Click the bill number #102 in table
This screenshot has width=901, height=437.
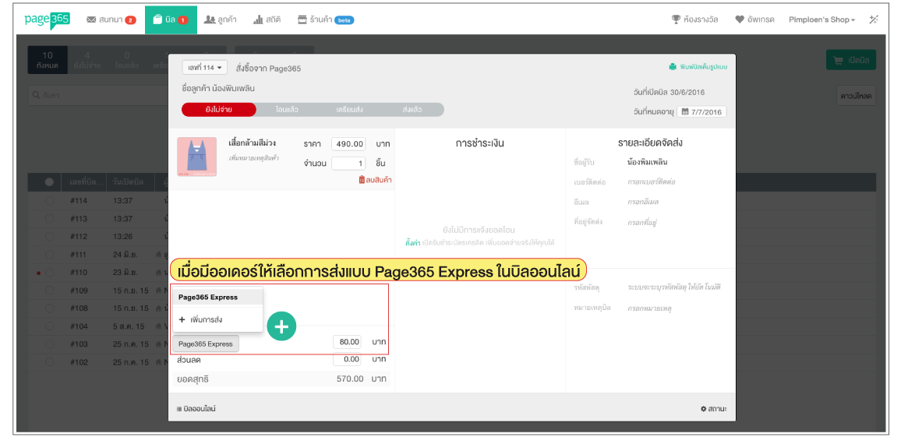pos(79,362)
